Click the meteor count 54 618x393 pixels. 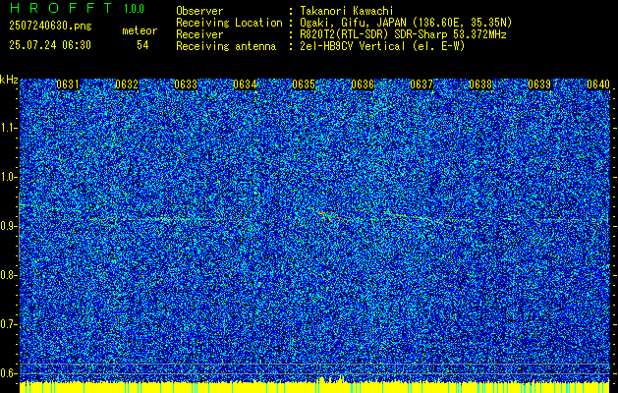click(142, 45)
